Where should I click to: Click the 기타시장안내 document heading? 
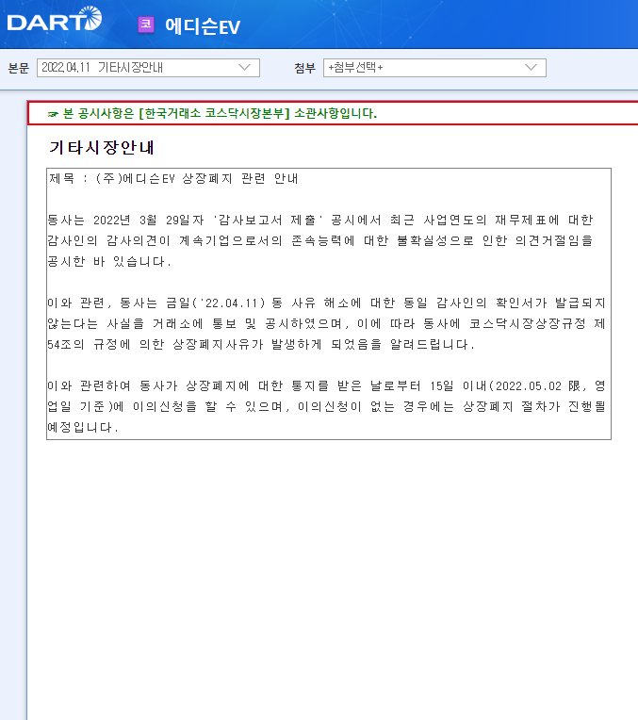[x=102, y=147]
